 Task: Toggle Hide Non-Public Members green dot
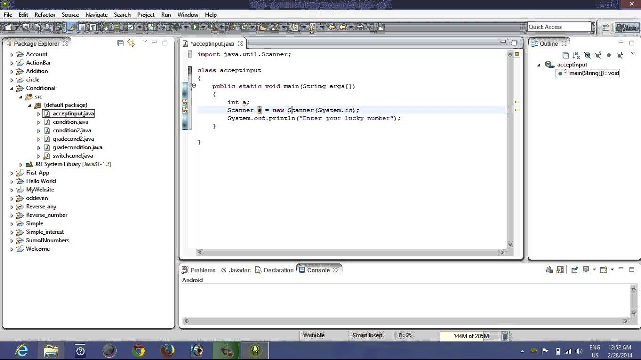pyautogui.click(x=609, y=55)
